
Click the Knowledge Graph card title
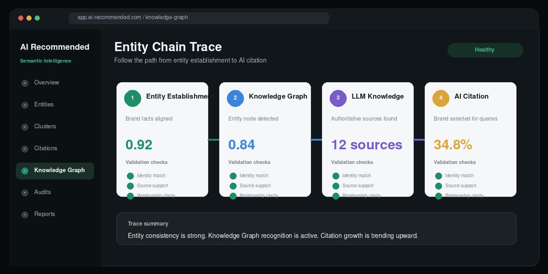tap(278, 96)
